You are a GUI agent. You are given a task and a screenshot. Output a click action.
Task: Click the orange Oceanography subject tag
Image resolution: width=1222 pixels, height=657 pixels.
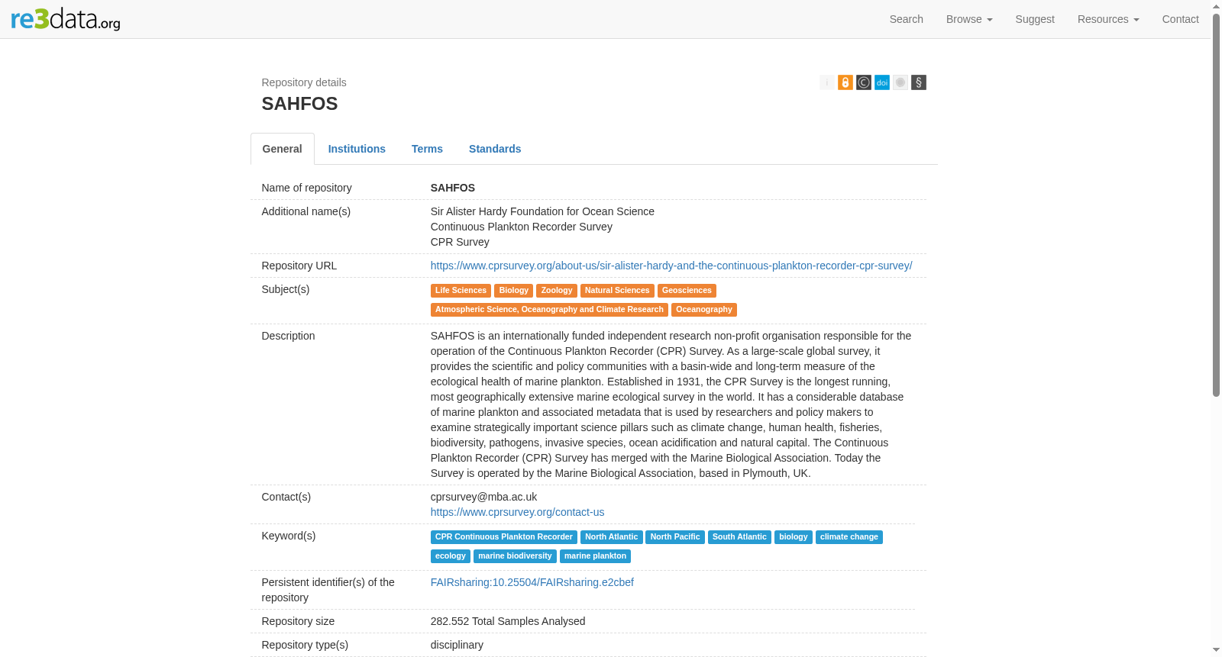704,310
